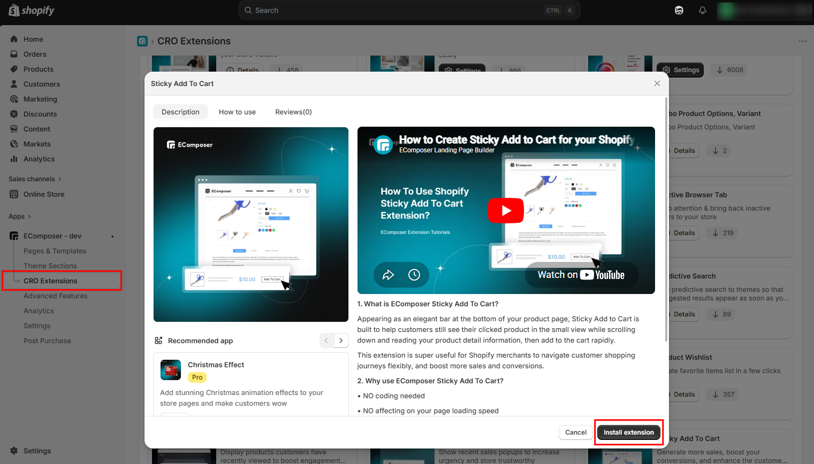Click the Shopify logo
Viewport: 814px width, 464px height.
32,10
